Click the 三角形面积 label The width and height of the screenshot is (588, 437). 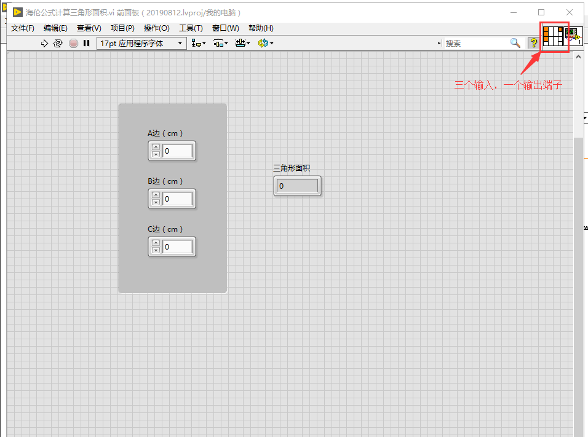pos(292,168)
